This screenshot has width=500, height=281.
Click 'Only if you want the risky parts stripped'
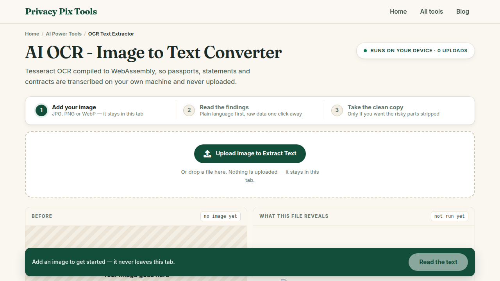point(393,114)
